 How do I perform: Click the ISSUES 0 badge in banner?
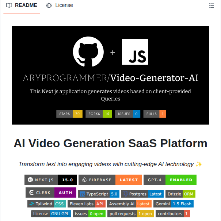coord(127,114)
